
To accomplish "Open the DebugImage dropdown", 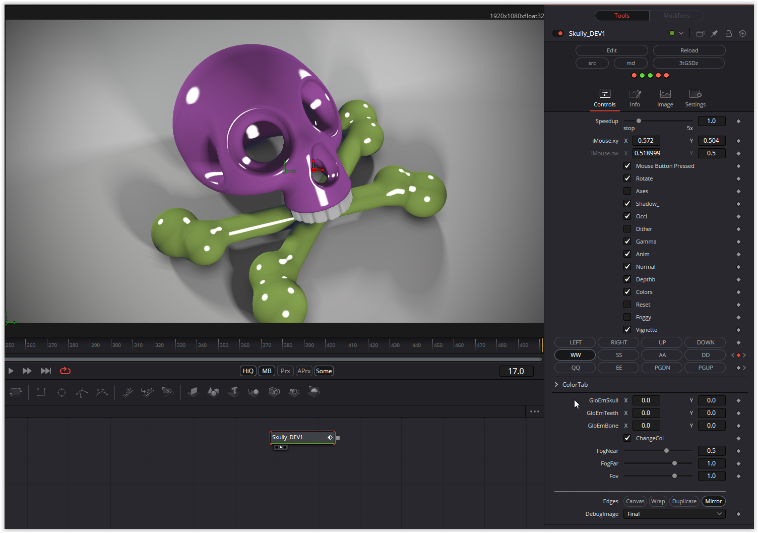I will click(674, 514).
